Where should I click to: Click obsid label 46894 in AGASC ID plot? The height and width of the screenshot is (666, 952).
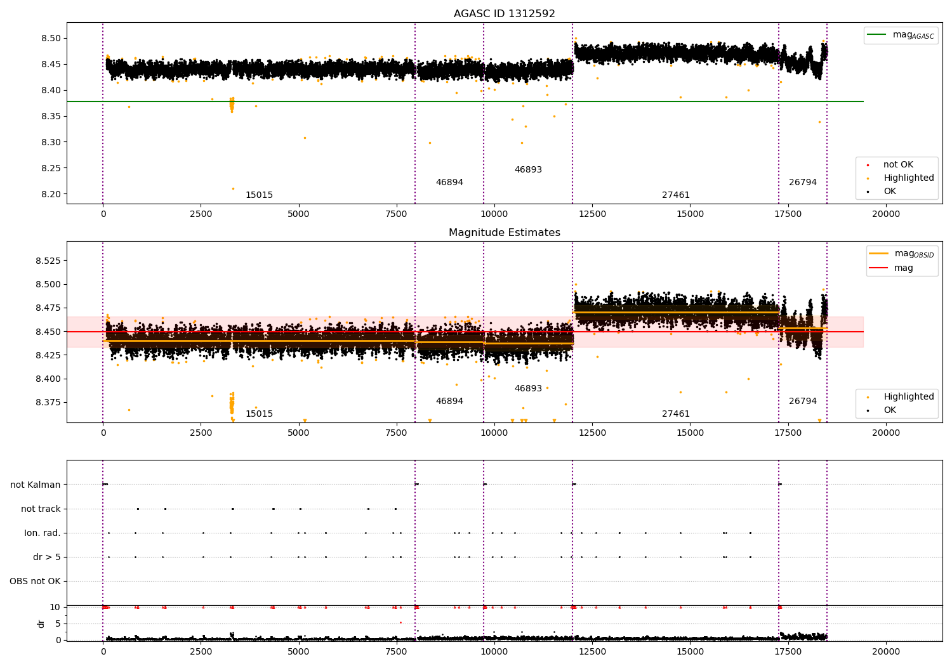(449, 182)
